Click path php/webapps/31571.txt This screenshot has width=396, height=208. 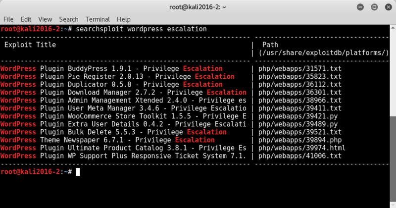(x=300, y=69)
